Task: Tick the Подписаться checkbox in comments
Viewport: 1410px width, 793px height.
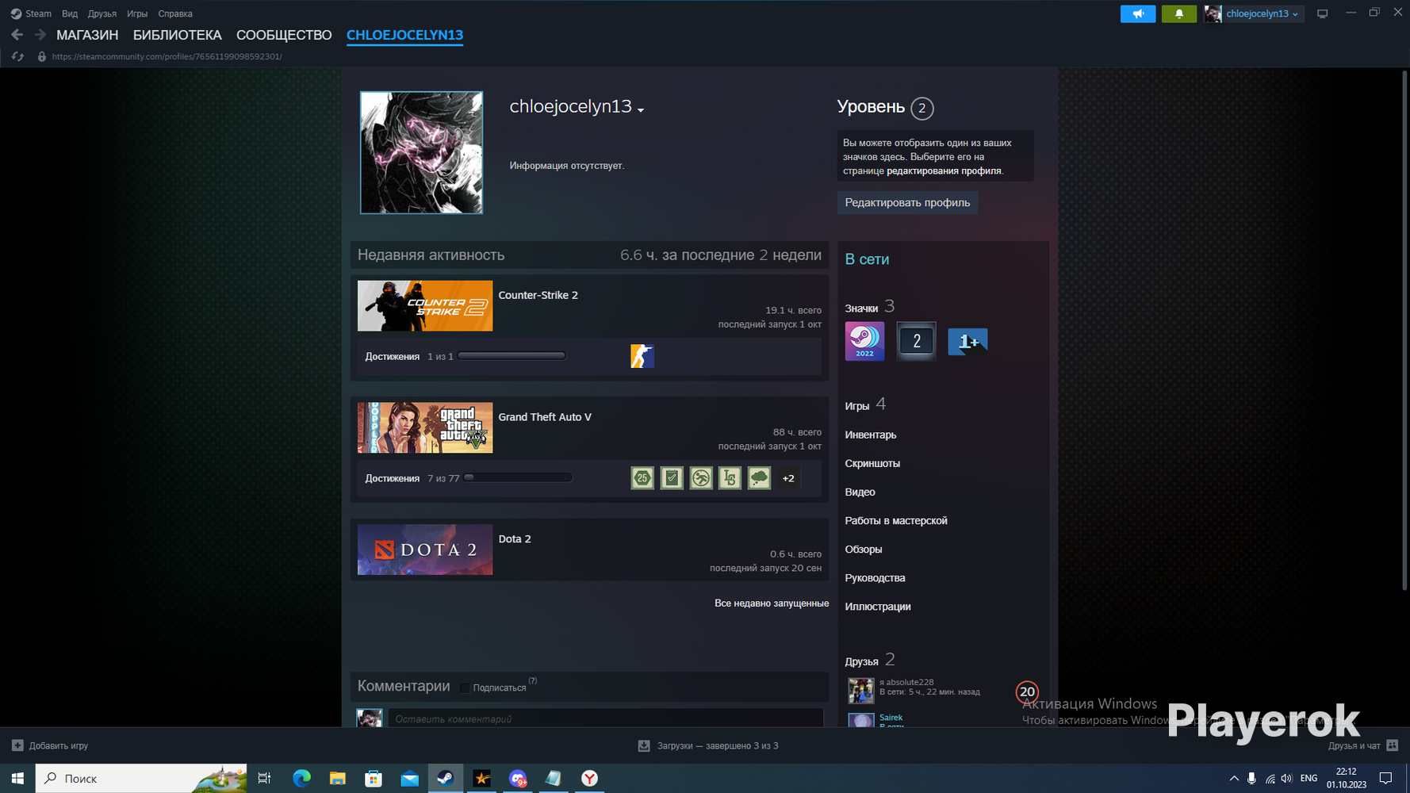Action: pos(466,688)
